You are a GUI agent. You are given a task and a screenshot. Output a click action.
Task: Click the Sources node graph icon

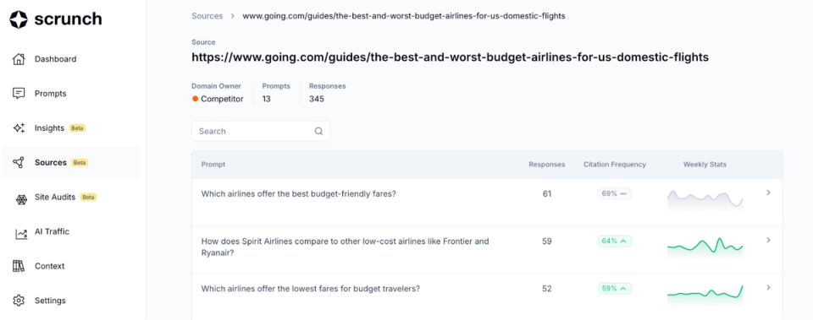[19, 162]
